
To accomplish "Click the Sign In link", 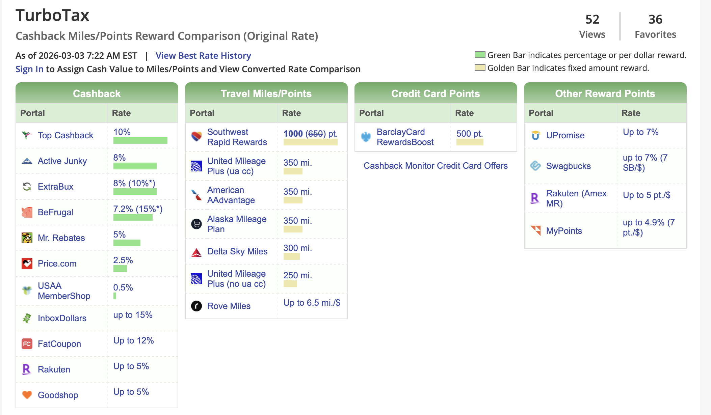I will [x=29, y=69].
